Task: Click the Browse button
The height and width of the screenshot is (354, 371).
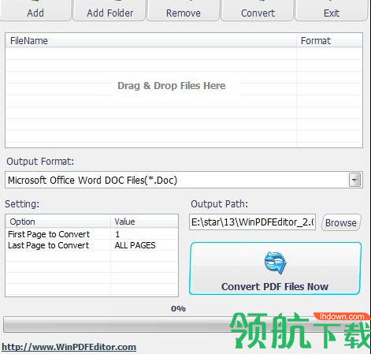Action: 341,222
